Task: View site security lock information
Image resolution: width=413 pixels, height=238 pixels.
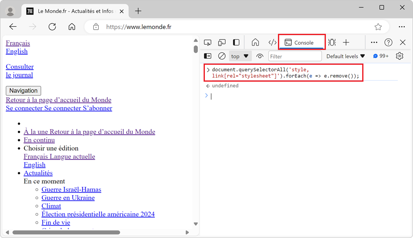Action: point(96,26)
